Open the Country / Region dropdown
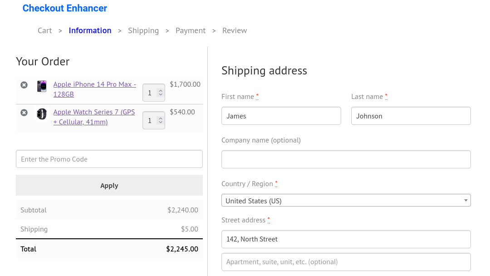 coord(346,200)
